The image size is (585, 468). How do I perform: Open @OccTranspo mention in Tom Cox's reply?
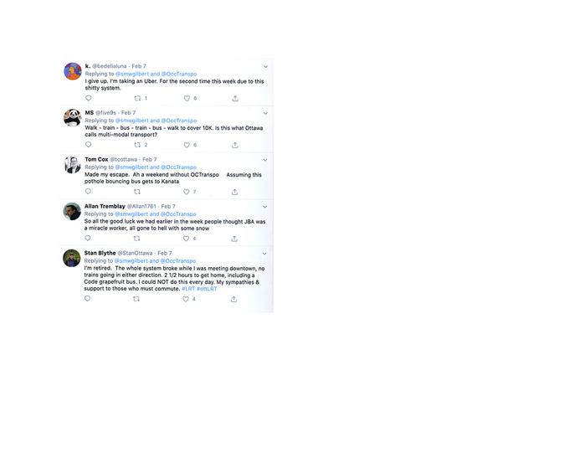tap(178, 167)
